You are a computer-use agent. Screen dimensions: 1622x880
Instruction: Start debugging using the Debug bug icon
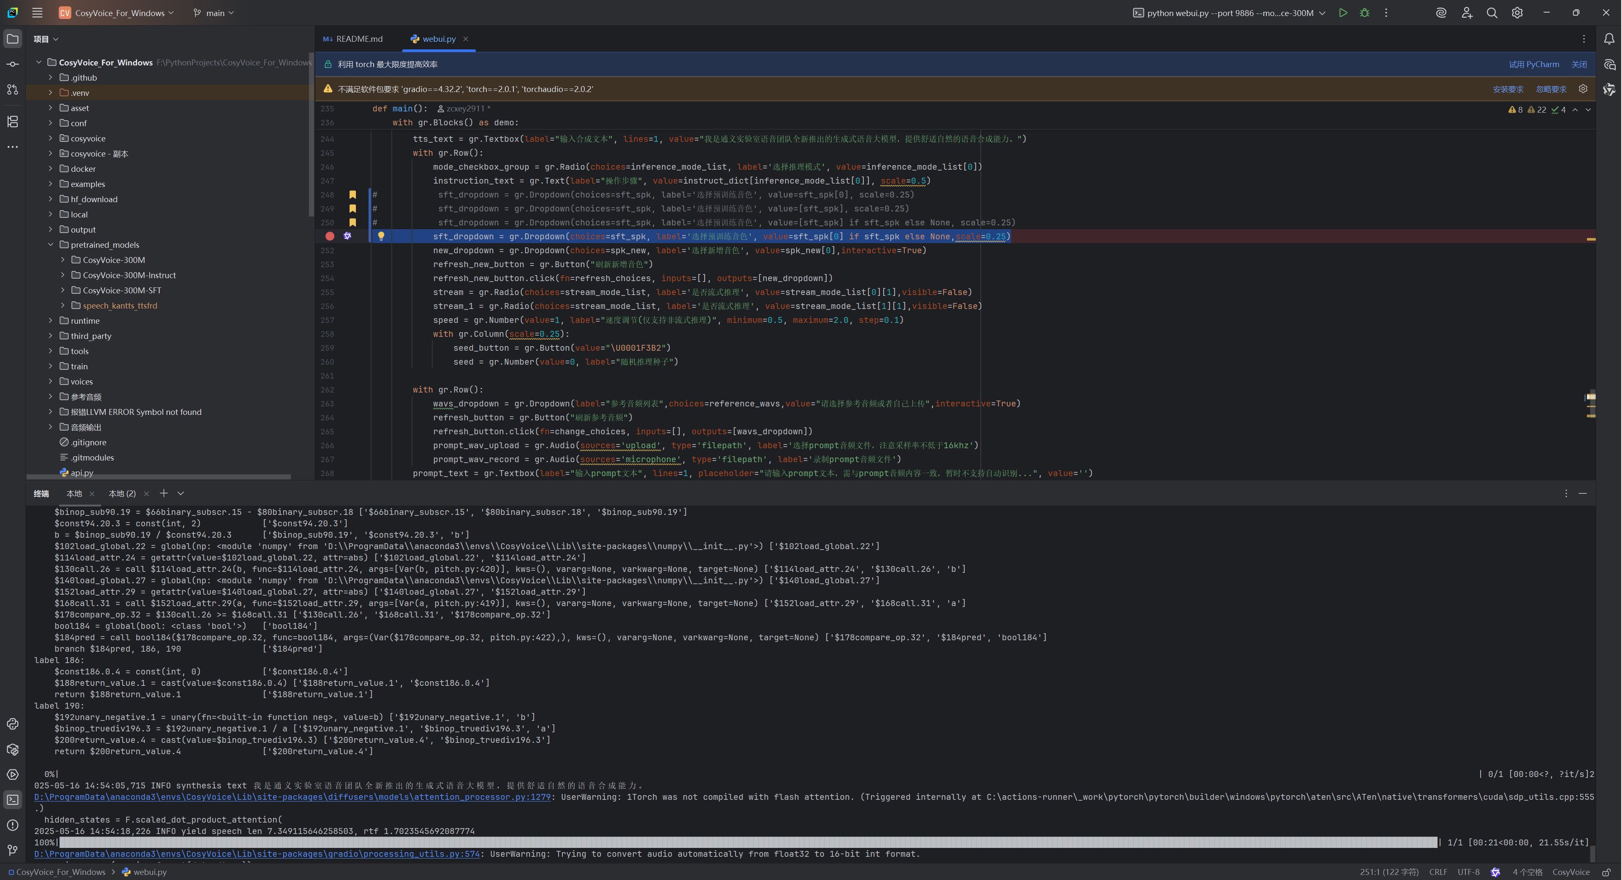(x=1364, y=13)
